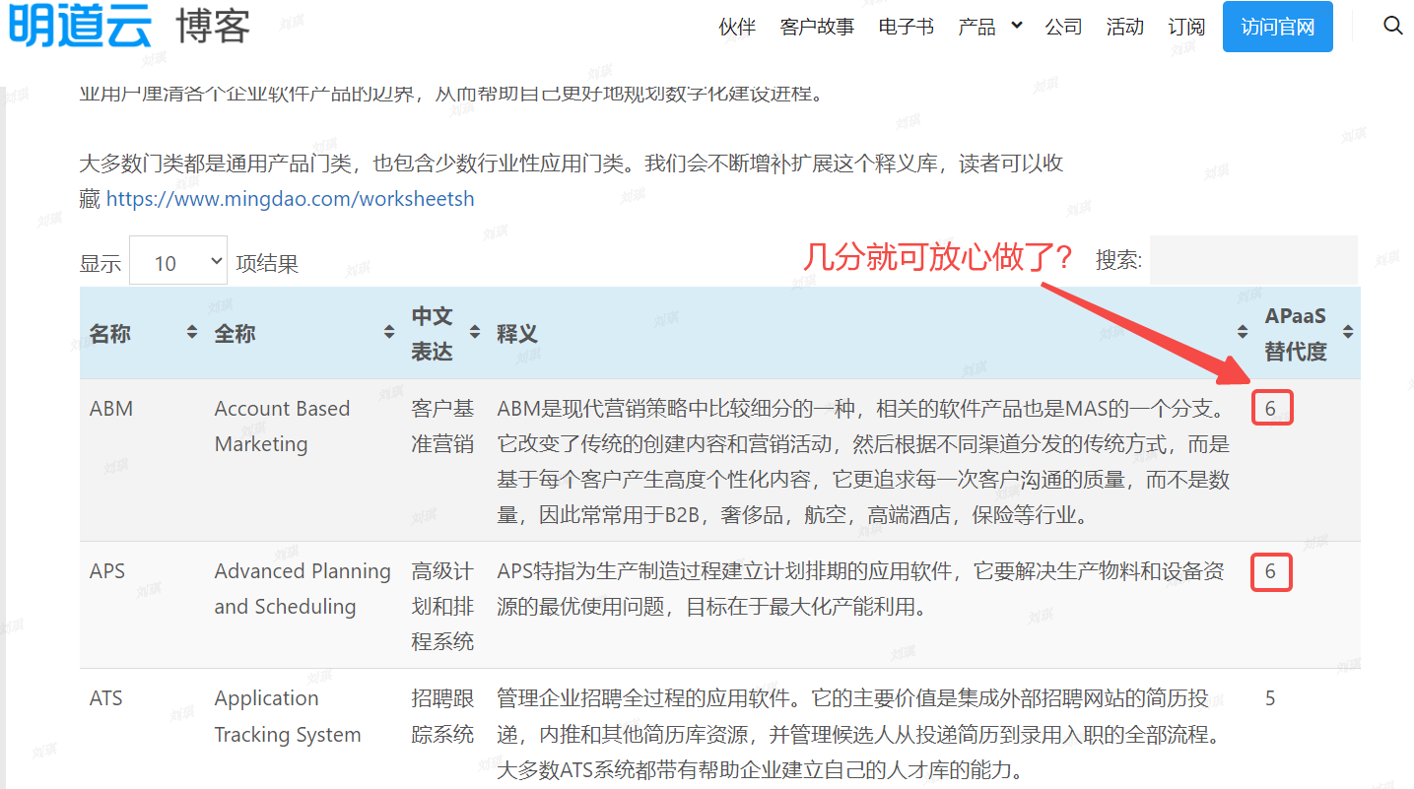Open the 订阅 navigation item
This screenshot has height=789, width=1414.
coord(1186,27)
